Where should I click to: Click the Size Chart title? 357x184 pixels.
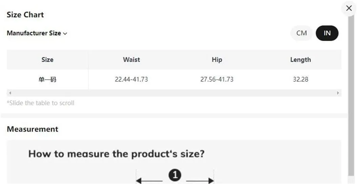25,15
